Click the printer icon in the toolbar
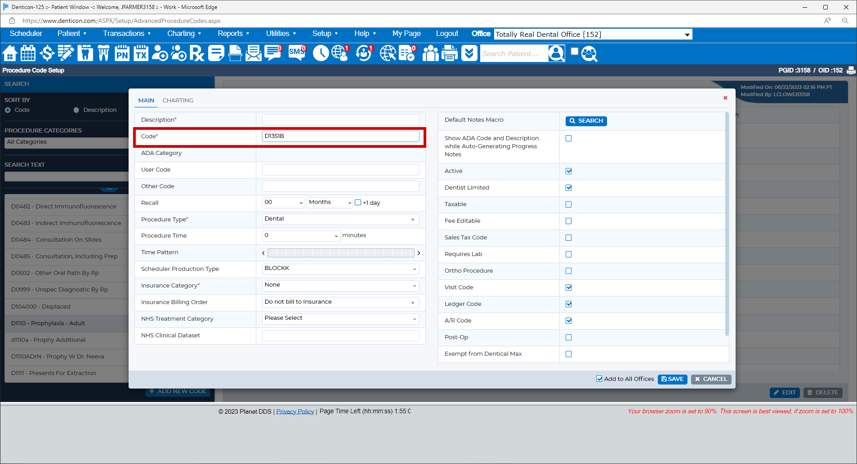 [449, 53]
